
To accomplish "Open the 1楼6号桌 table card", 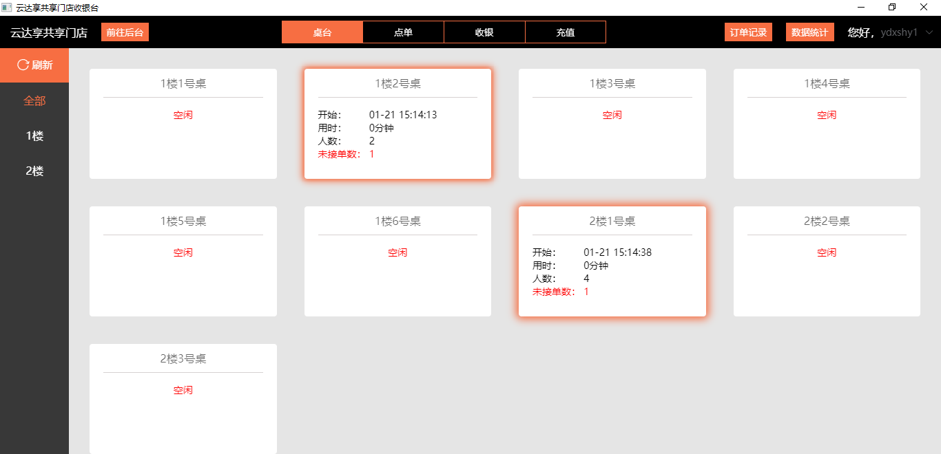I will (x=397, y=261).
